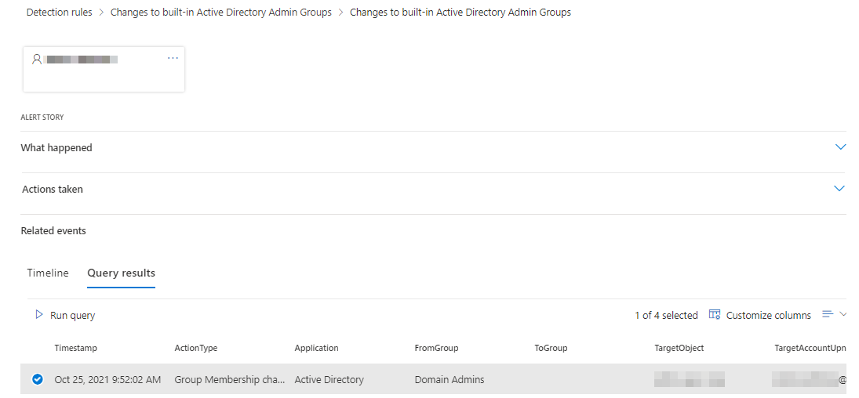Screen dimensions: 859x398
Task: Expand the Actions taken section
Action: [839, 189]
